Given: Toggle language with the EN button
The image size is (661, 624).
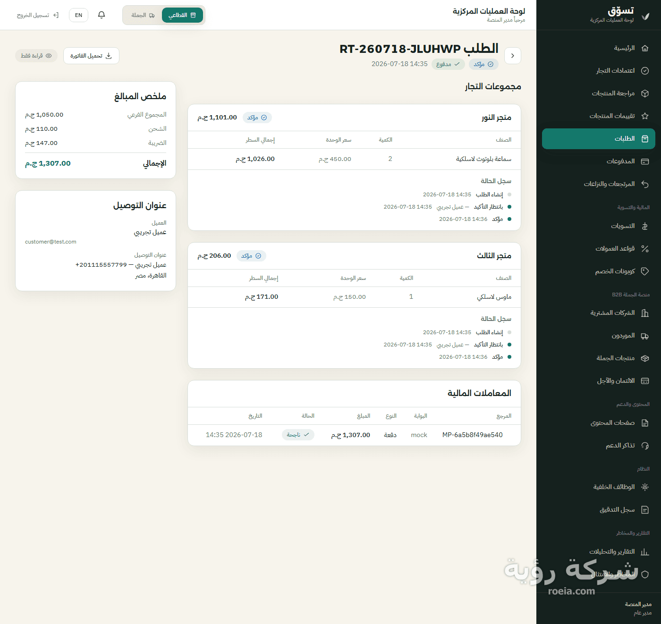Looking at the screenshot, I should tap(78, 15).
